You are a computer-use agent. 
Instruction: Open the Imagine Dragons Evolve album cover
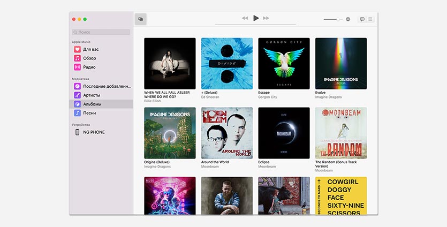point(341,64)
